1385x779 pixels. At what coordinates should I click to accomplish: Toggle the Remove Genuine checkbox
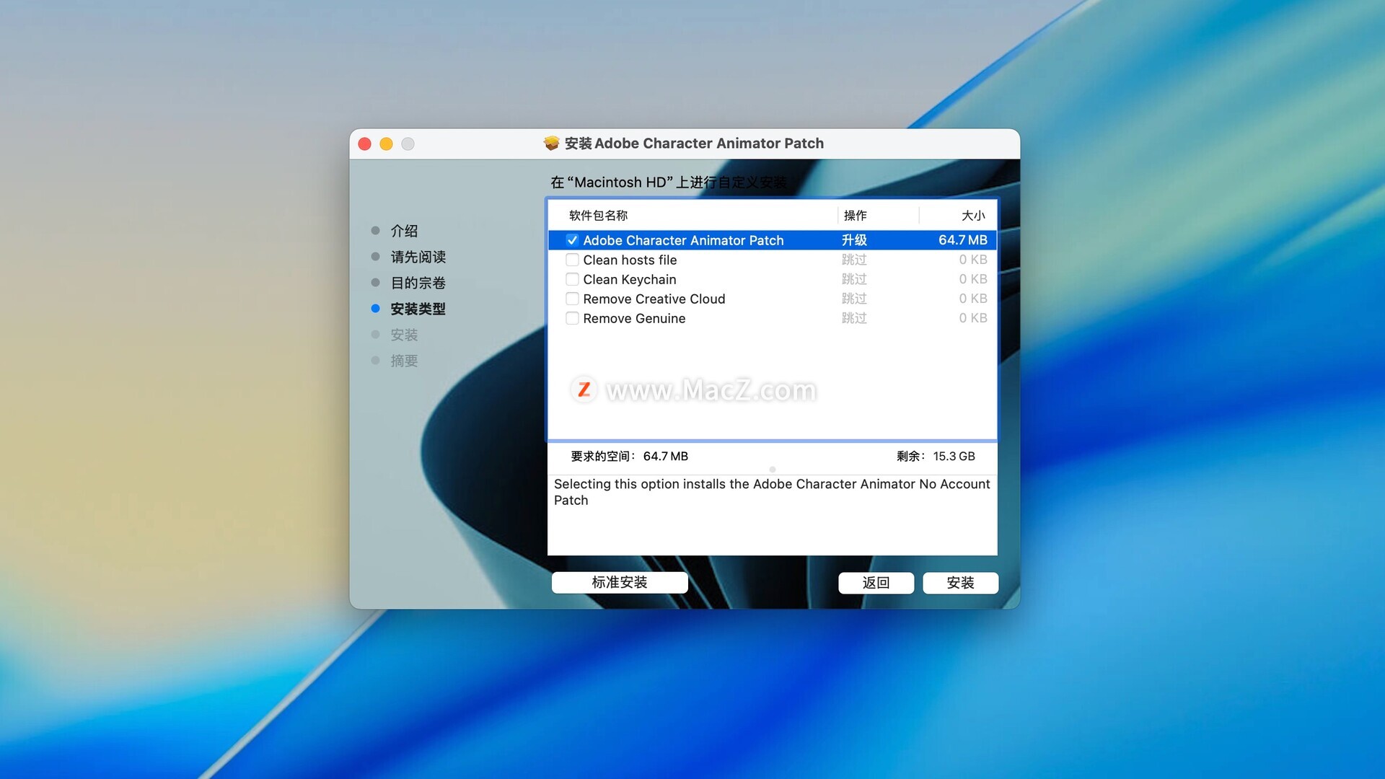pyautogui.click(x=572, y=318)
